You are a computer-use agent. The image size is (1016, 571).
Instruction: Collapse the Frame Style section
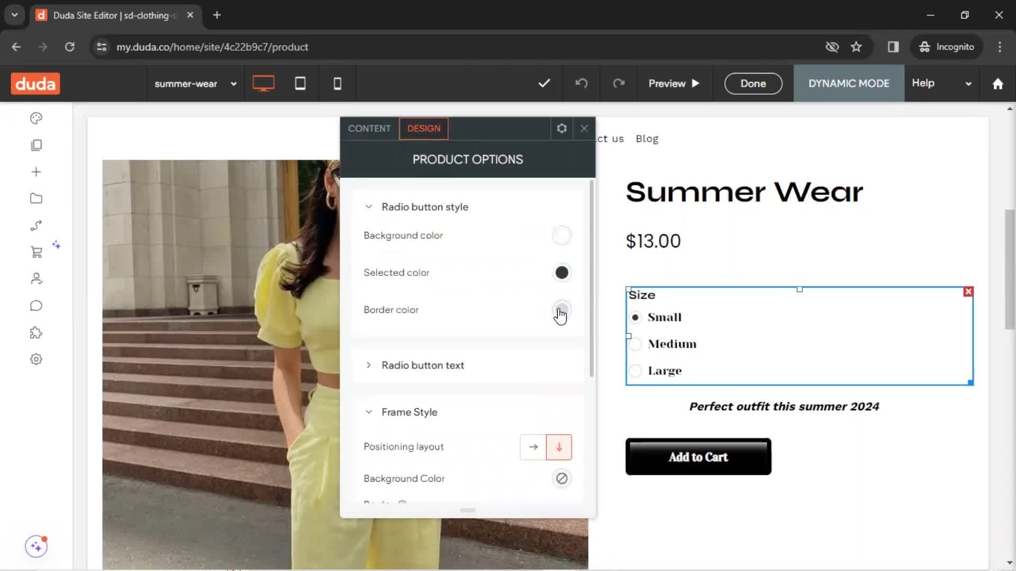coord(368,412)
